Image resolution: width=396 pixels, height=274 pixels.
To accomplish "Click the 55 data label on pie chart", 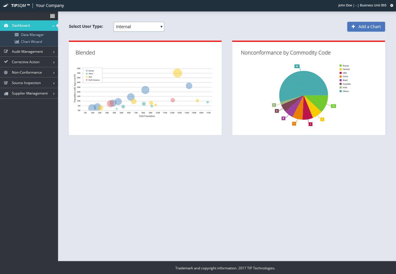I will 297,66.
